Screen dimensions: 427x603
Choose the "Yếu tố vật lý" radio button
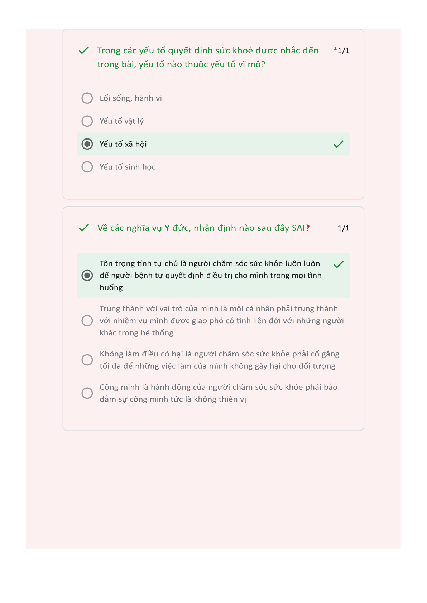87,121
